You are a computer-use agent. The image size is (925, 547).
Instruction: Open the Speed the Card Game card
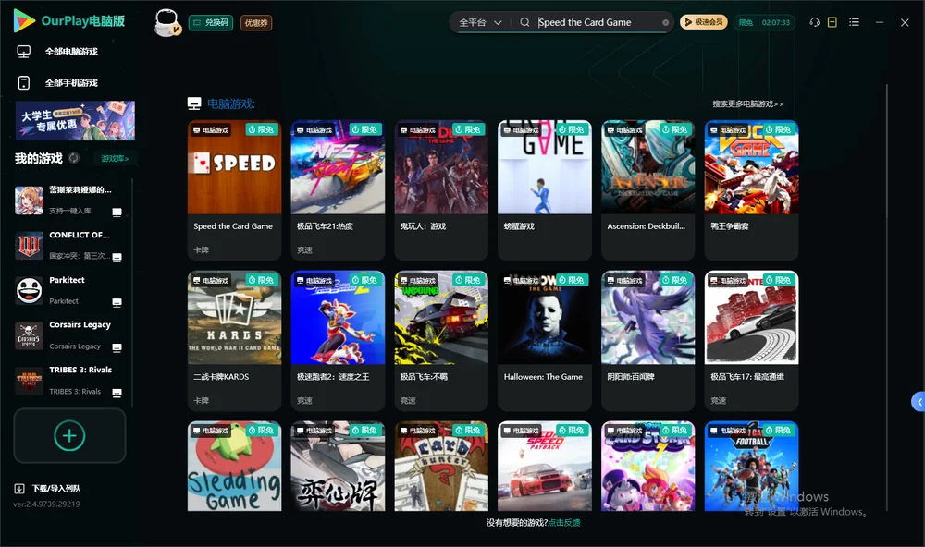click(234, 189)
